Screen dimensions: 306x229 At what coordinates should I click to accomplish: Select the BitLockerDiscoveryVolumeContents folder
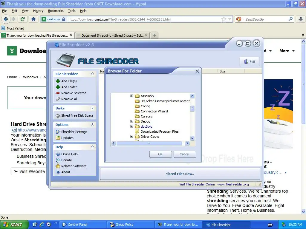[x=165, y=101]
